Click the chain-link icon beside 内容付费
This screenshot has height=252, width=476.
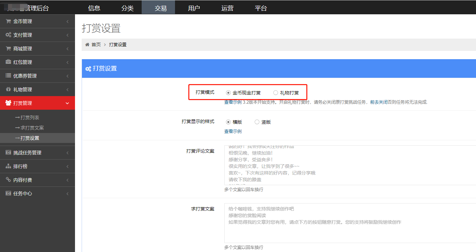pos(8,180)
